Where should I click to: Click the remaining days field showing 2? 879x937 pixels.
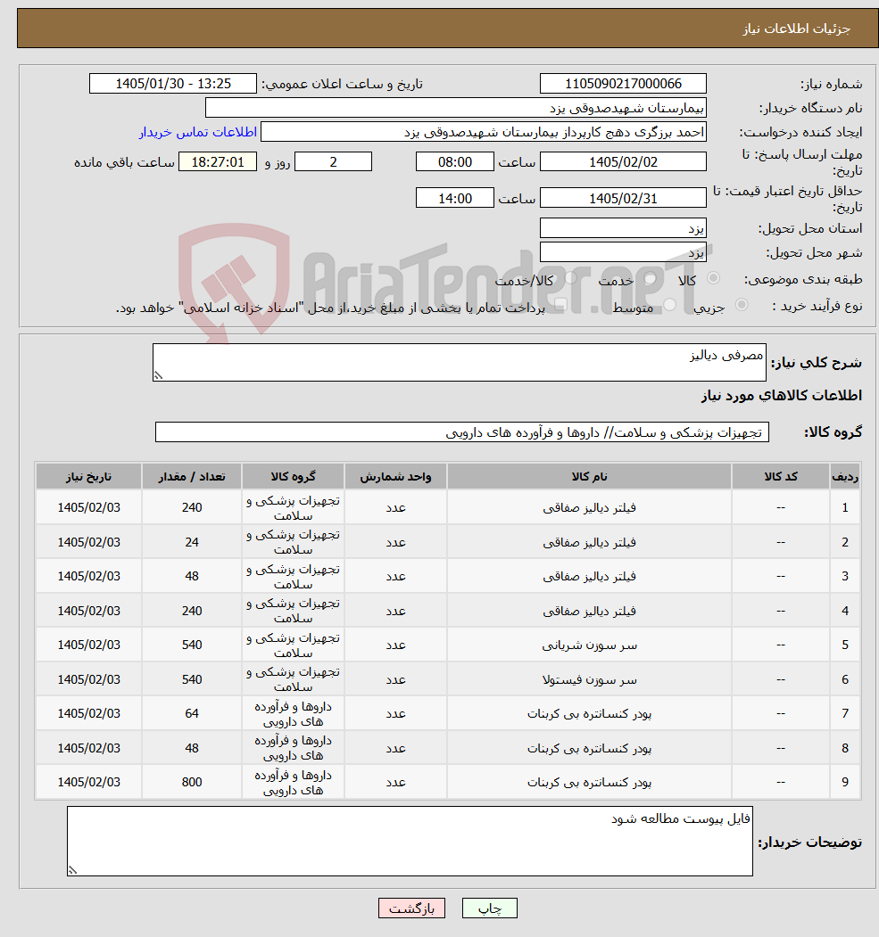tap(333, 162)
